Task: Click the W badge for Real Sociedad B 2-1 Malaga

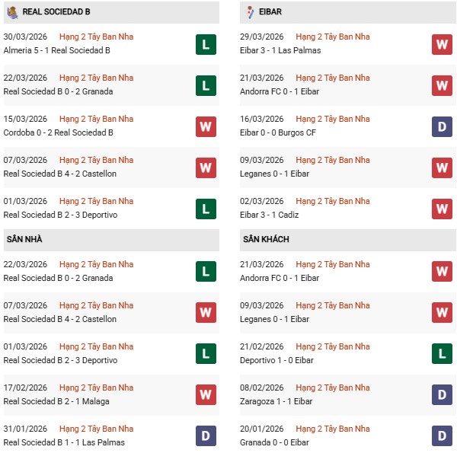Action: click(206, 395)
